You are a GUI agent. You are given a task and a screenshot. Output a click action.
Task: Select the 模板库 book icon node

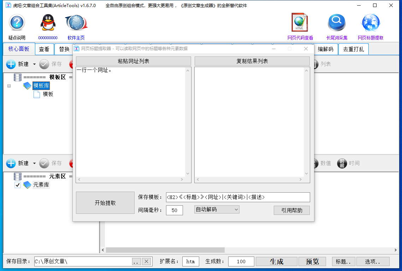pyautogui.click(x=27, y=85)
